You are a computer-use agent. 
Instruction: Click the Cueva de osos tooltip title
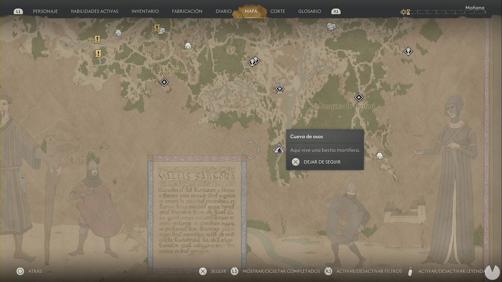pyautogui.click(x=307, y=137)
